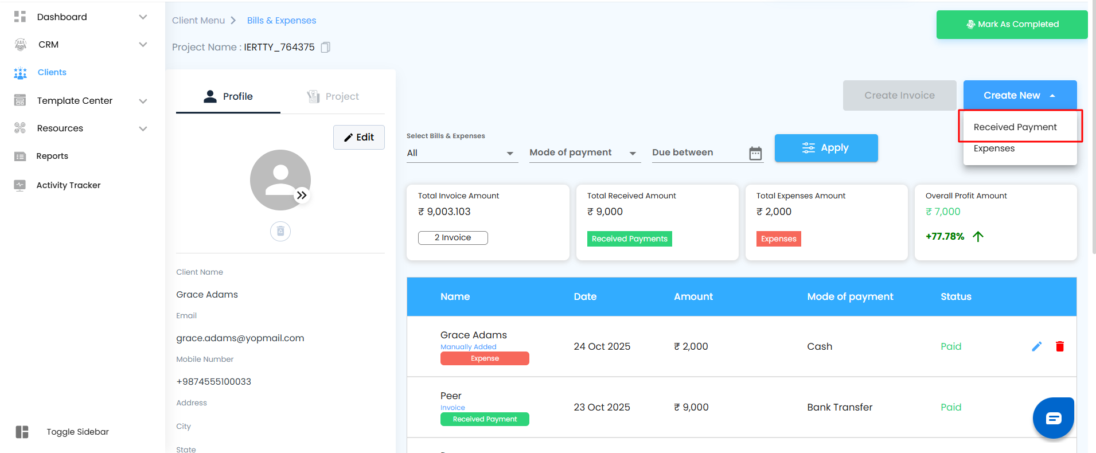Click the copy project name icon
The image size is (1096, 453).
[325, 47]
